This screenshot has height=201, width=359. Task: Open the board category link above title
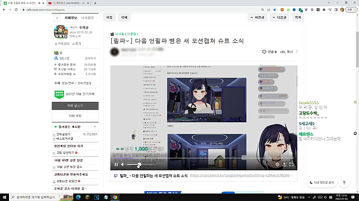[x=127, y=34]
